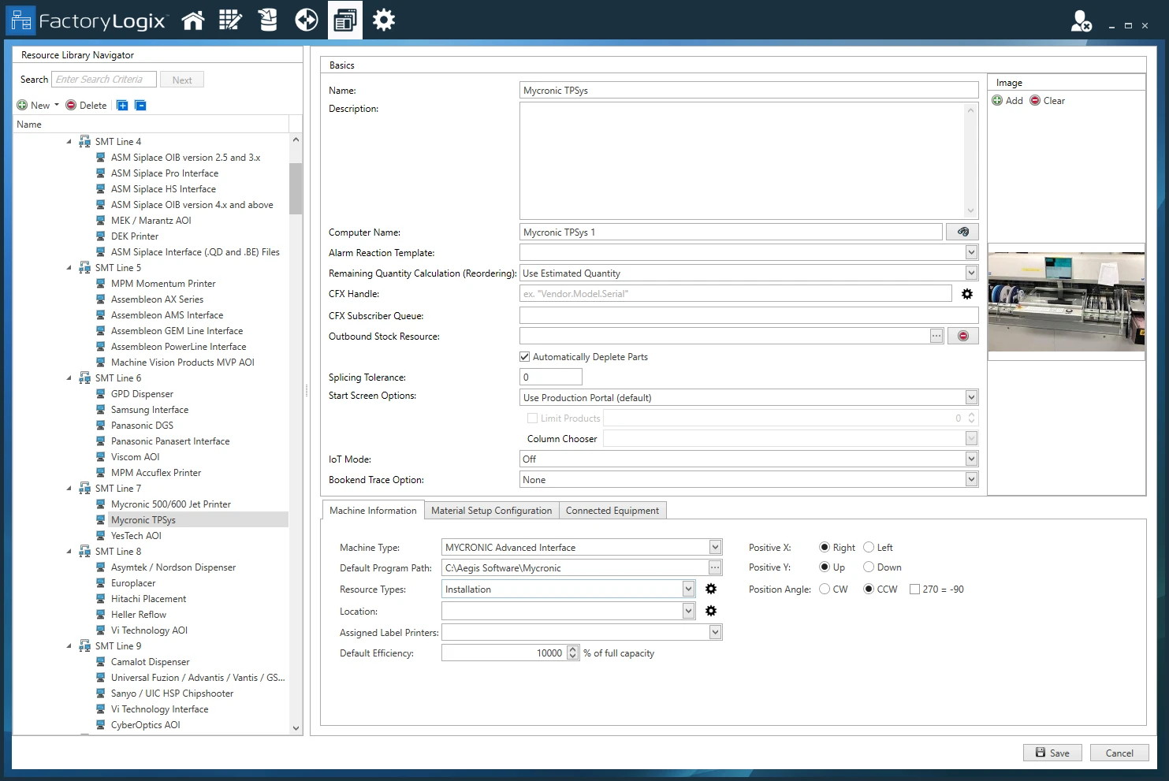This screenshot has height=781, width=1169.
Task: Select Left radio for Positive X
Action: pyautogui.click(x=867, y=547)
